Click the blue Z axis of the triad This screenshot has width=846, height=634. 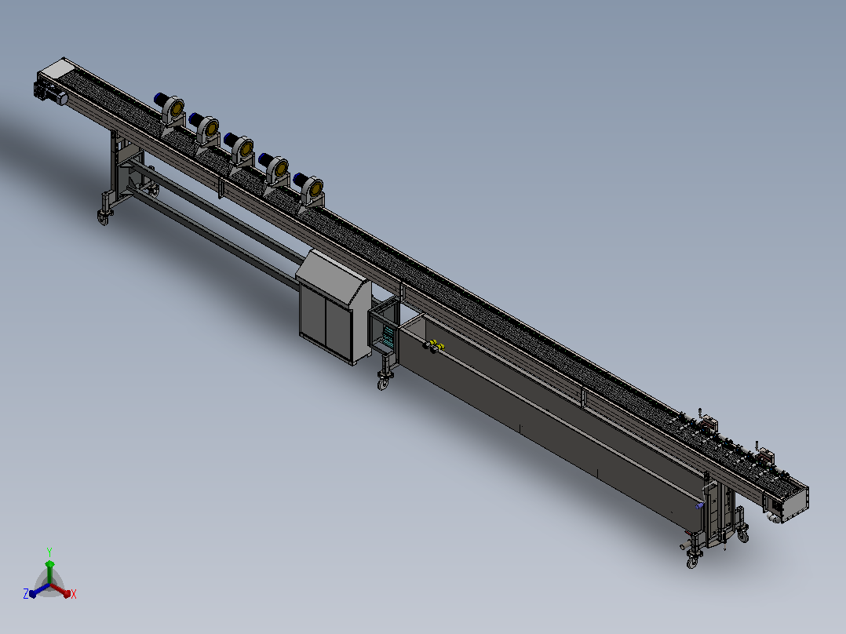37,591
